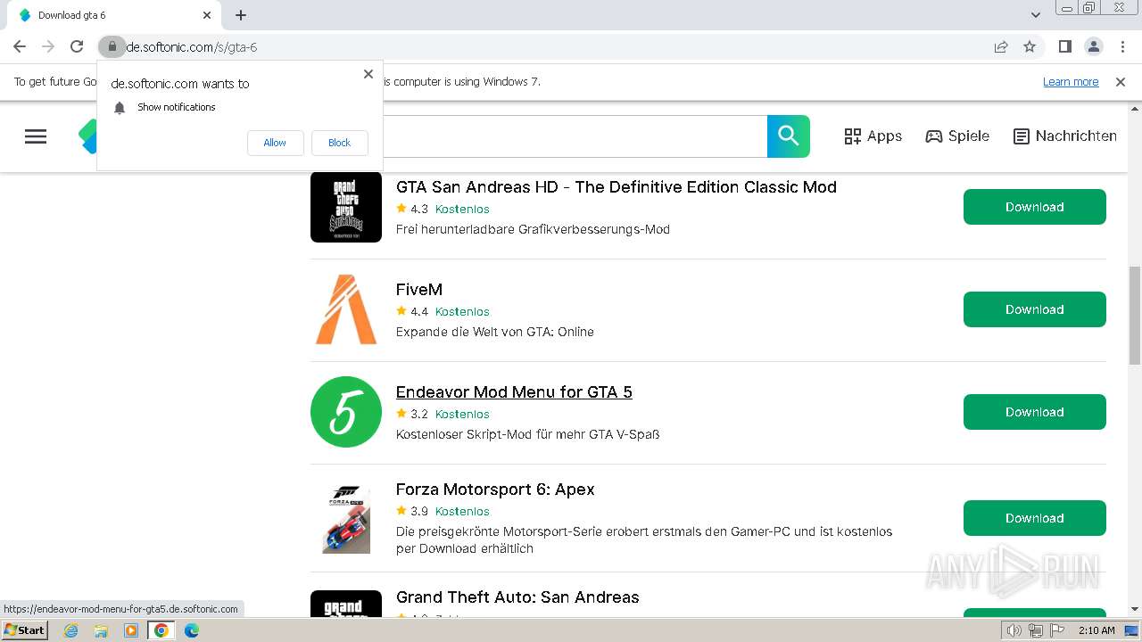Open the network tray icon
Screen dimensions: 1142x642
[x=1036, y=630]
